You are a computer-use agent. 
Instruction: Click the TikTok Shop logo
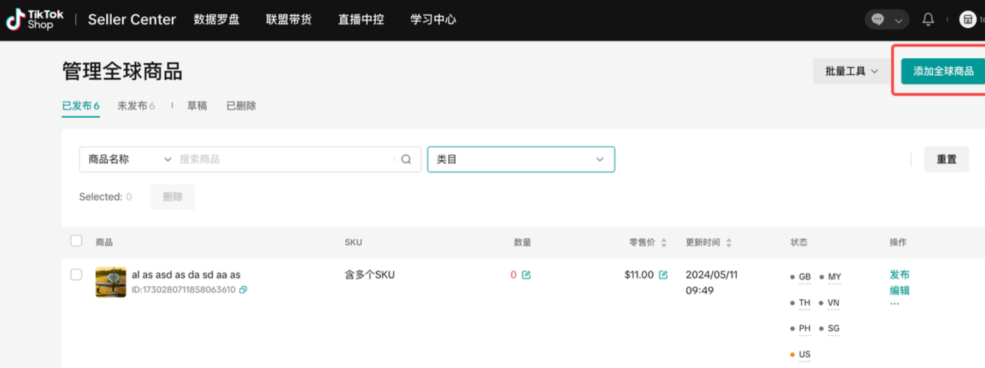[x=34, y=20]
